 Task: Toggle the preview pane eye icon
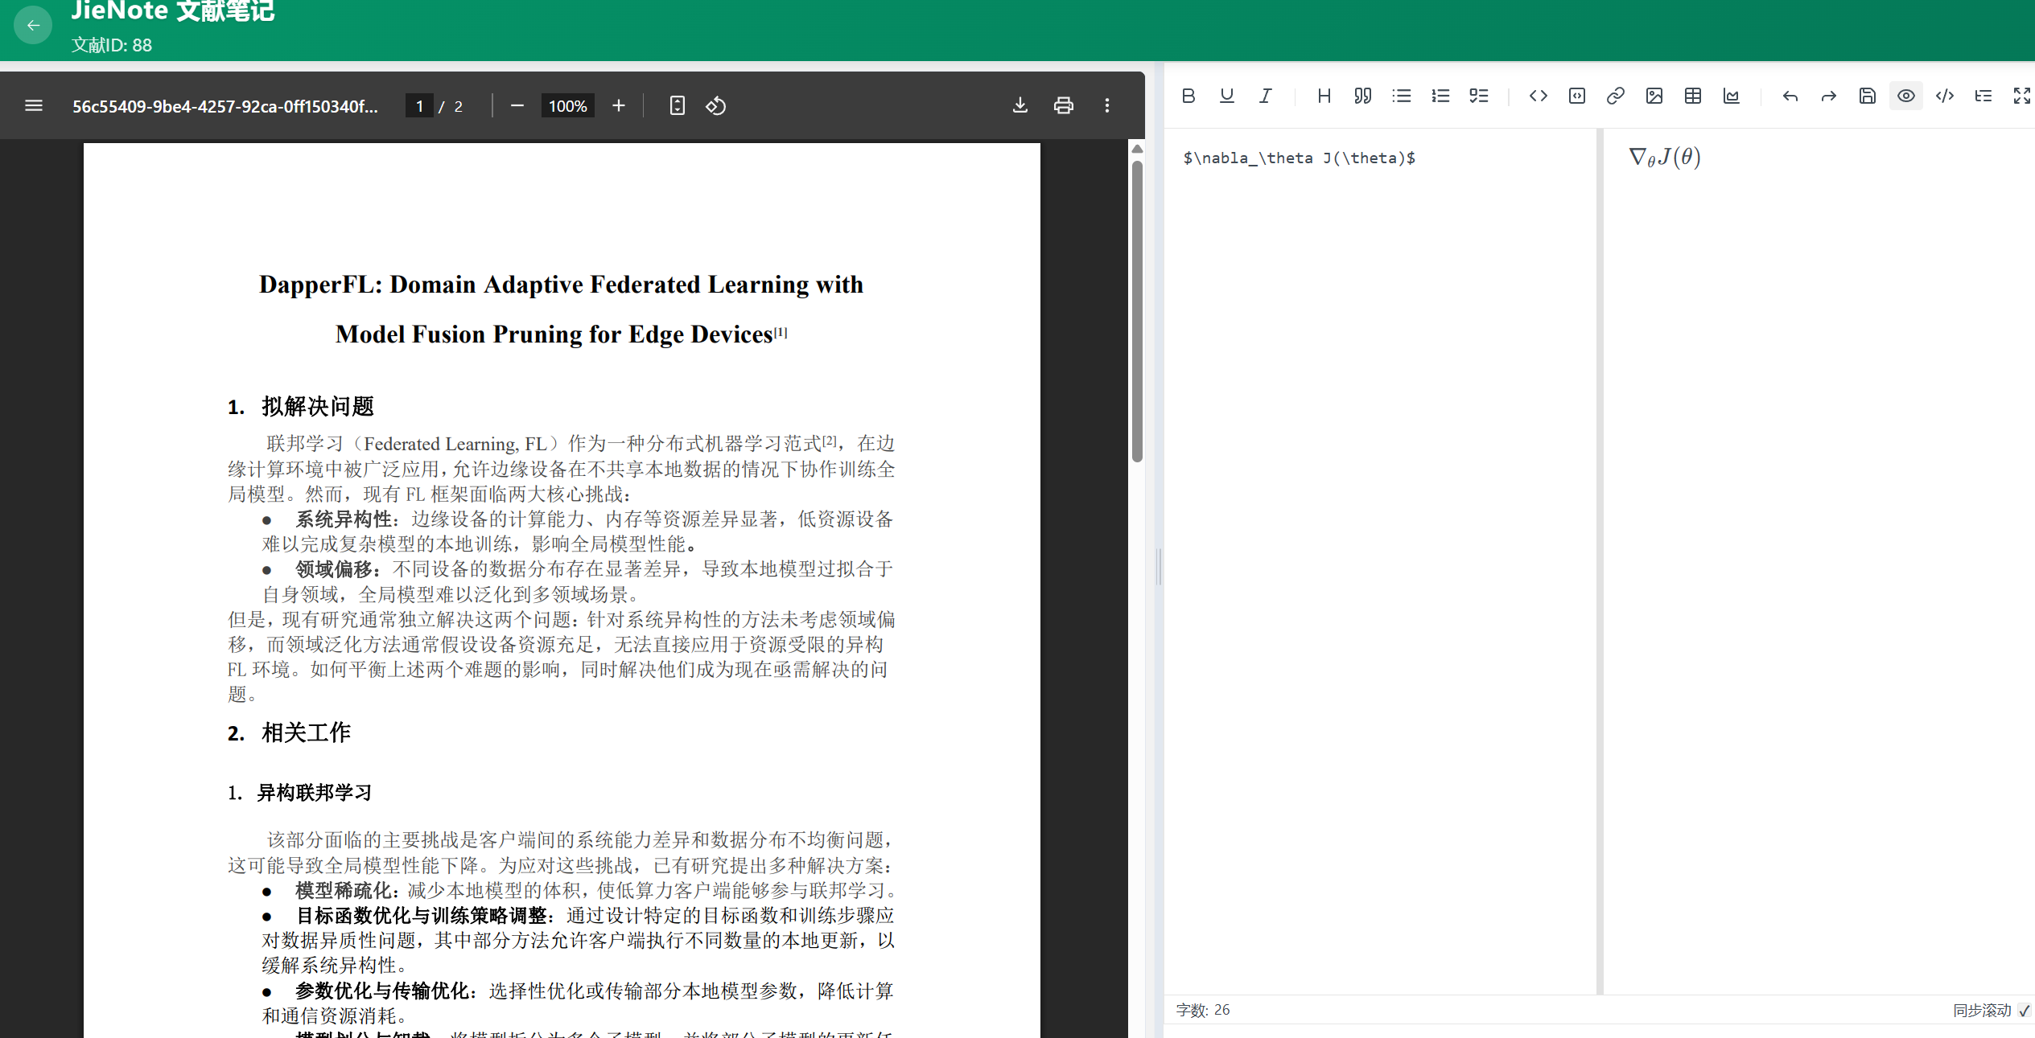(x=1905, y=96)
